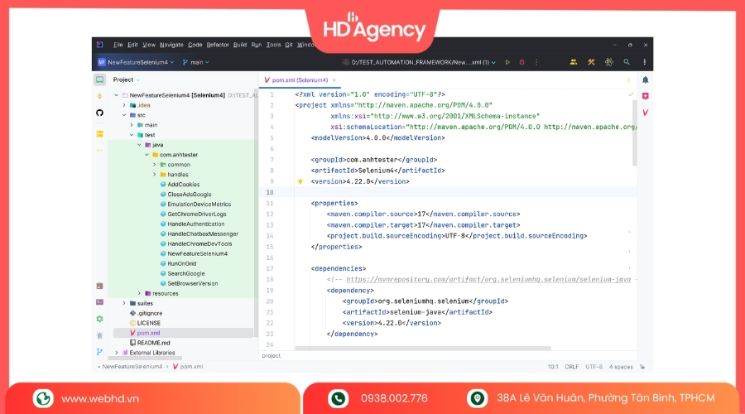Screen dimensions: 745x414
Task: Open the main branch dropdown
Action: tap(196, 62)
